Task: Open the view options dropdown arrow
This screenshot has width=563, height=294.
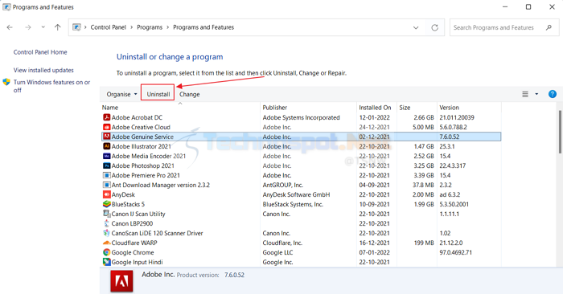Action: (x=536, y=94)
